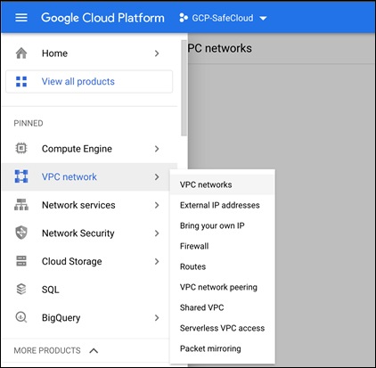
Task: Click the SQL stacked layers icon
Action: coord(21,289)
